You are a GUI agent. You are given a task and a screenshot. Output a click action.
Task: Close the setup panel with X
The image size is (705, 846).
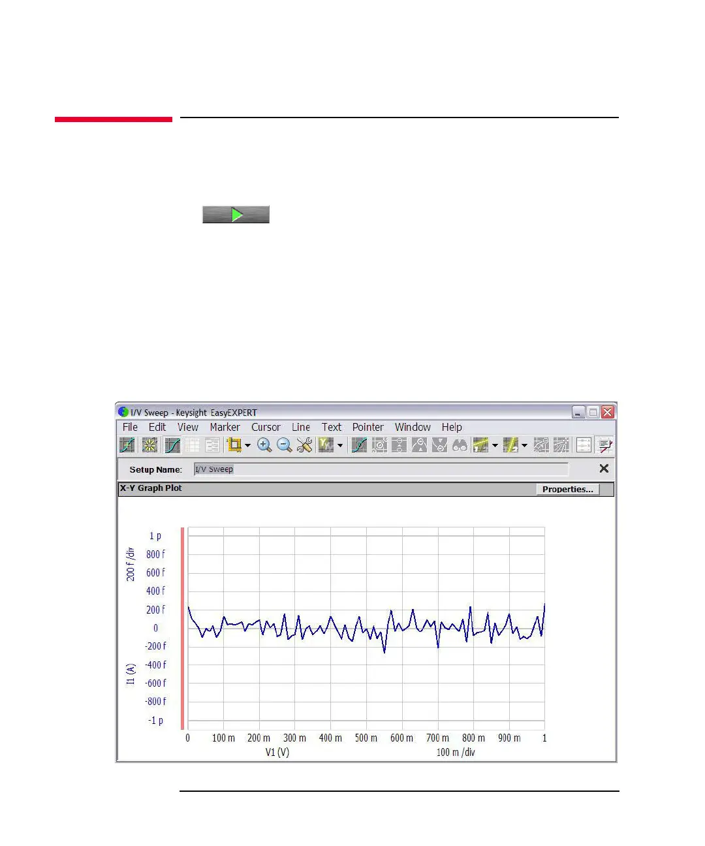[x=604, y=469]
